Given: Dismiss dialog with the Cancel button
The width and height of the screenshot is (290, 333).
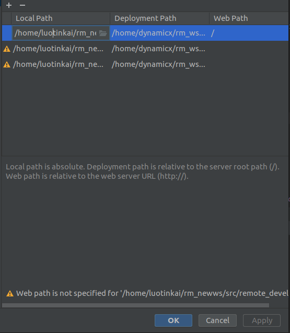Looking at the screenshot, I should click(x=217, y=320).
